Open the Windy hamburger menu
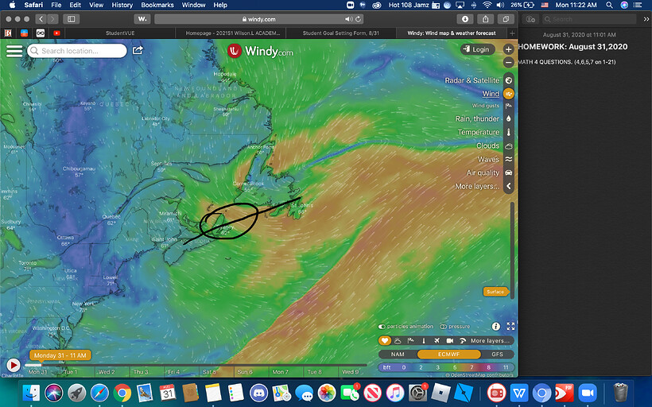This screenshot has height=407, width=652. 14,51
